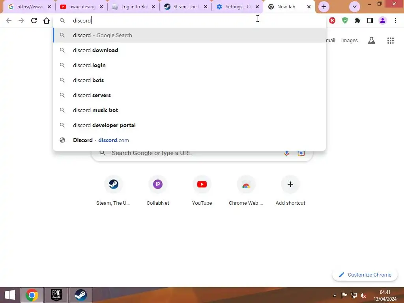Click the address bar containing discord
The width and height of the screenshot is (404, 303).
click(189, 21)
